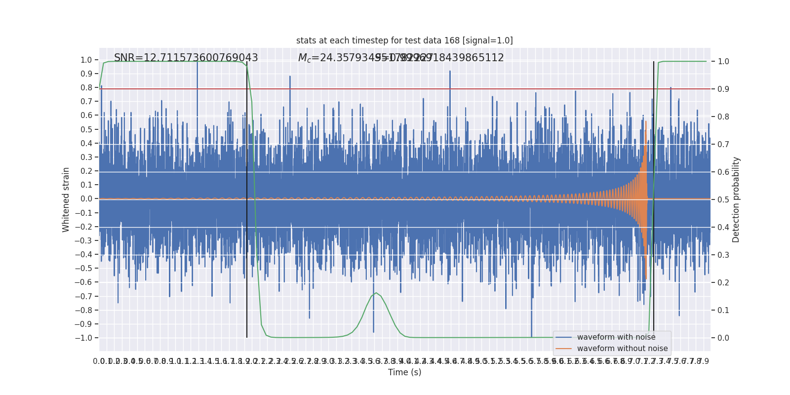Click the black vertical marker near 7.2 seconds

pyautogui.click(x=654, y=199)
